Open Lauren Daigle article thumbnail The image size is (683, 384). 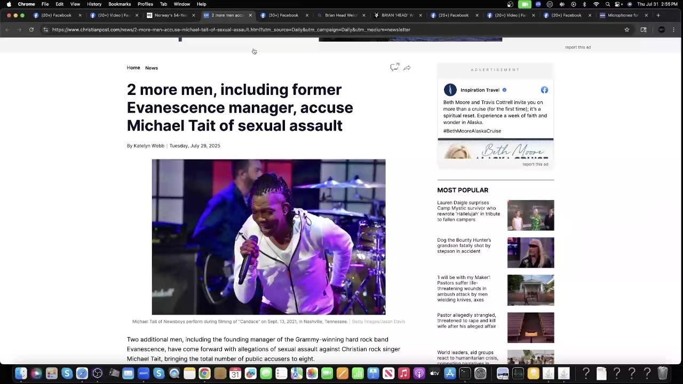pyautogui.click(x=530, y=215)
